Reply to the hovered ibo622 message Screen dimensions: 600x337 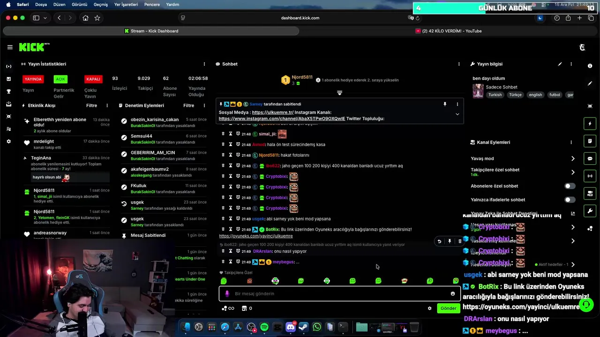pos(439,242)
